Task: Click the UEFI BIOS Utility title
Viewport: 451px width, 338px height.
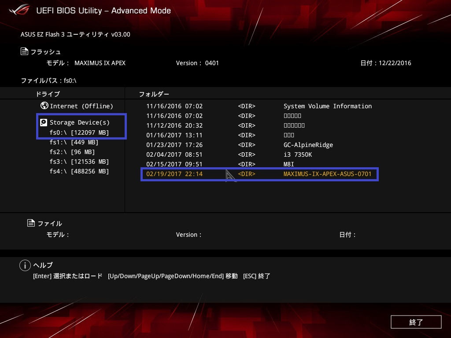Action: 104,11
